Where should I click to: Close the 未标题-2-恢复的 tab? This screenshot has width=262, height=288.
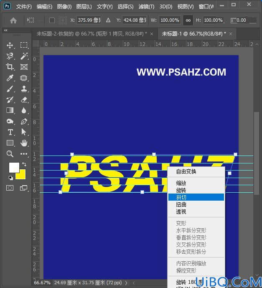(152, 34)
